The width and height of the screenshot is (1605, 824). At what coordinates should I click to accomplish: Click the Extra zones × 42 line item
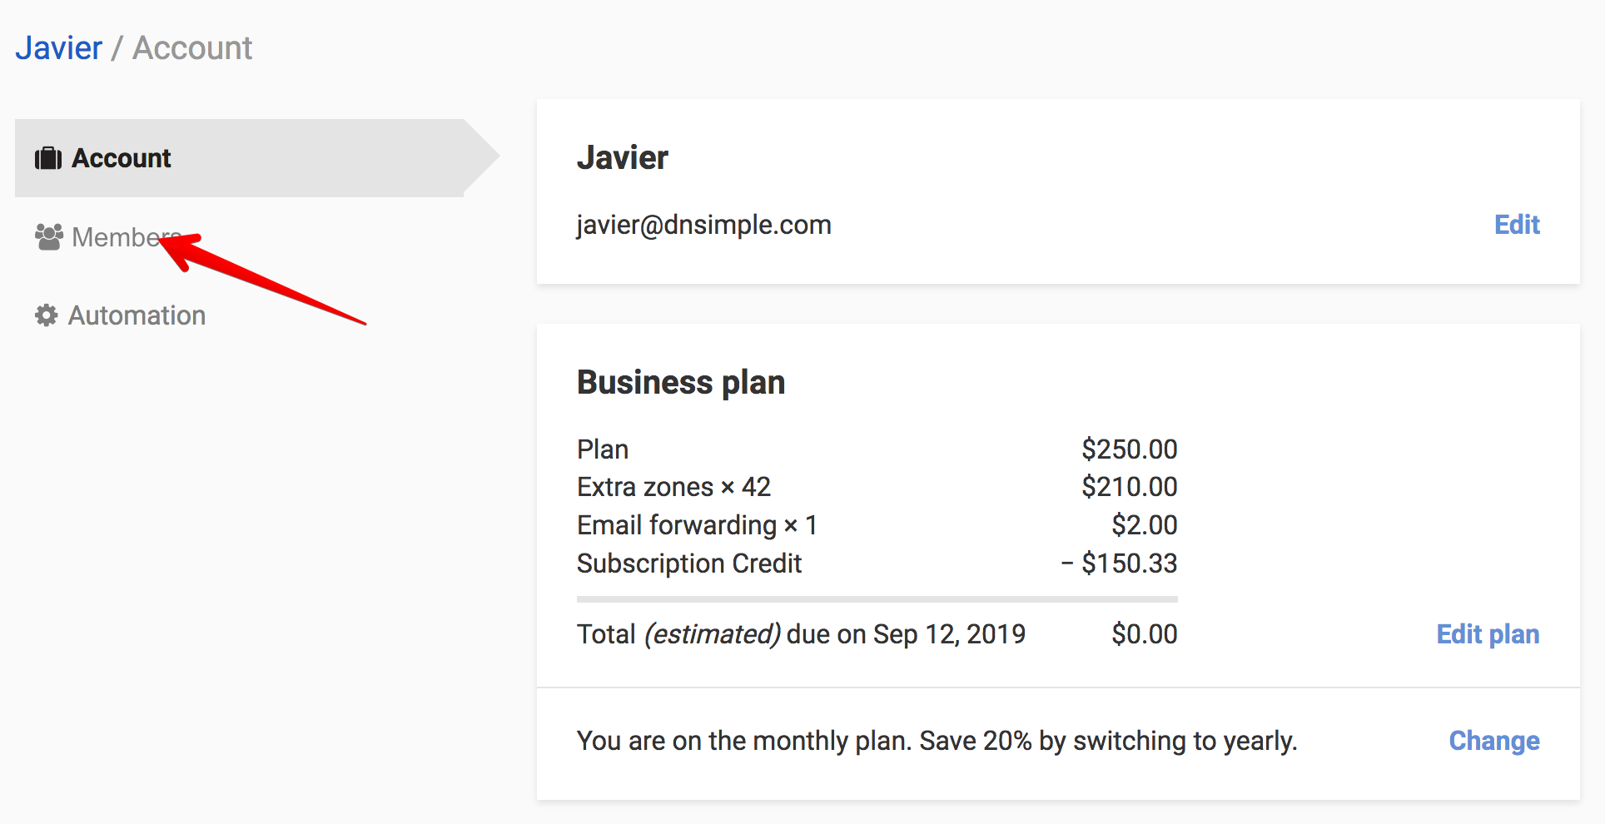(x=673, y=487)
